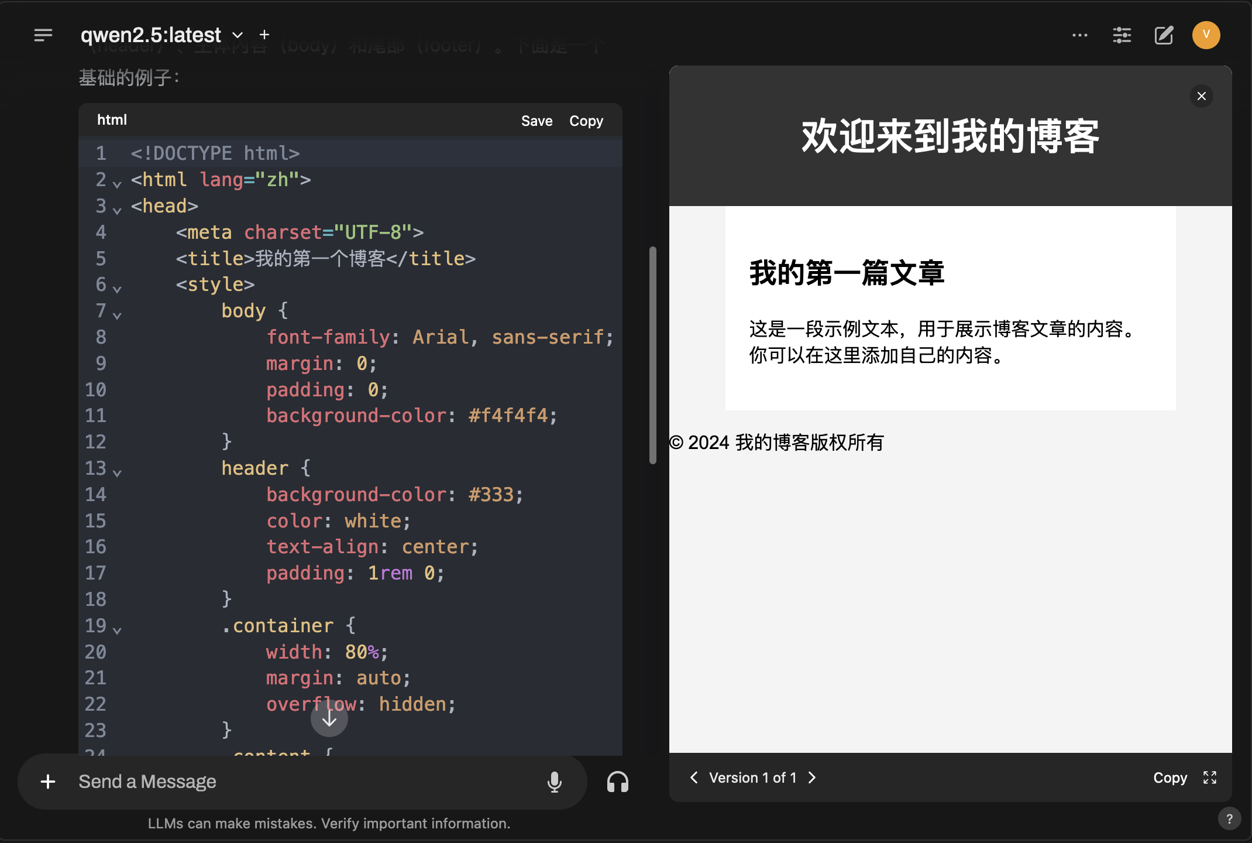Viewport: 1252px width, 843px height.
Task: Open the chat controls sliders icon
Action: [x=1122, y=35]
